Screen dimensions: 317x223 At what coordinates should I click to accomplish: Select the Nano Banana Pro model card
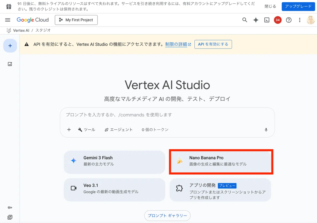(220, 162)
